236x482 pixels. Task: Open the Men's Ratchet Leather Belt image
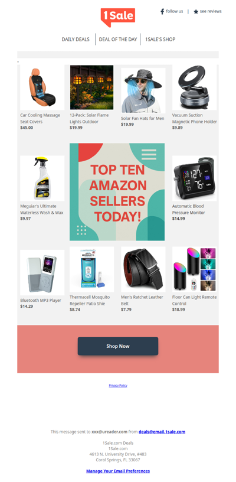tap(143, 269)
